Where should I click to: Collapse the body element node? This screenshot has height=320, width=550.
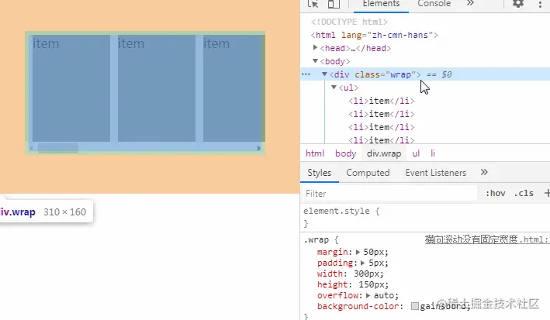(315, 61)
